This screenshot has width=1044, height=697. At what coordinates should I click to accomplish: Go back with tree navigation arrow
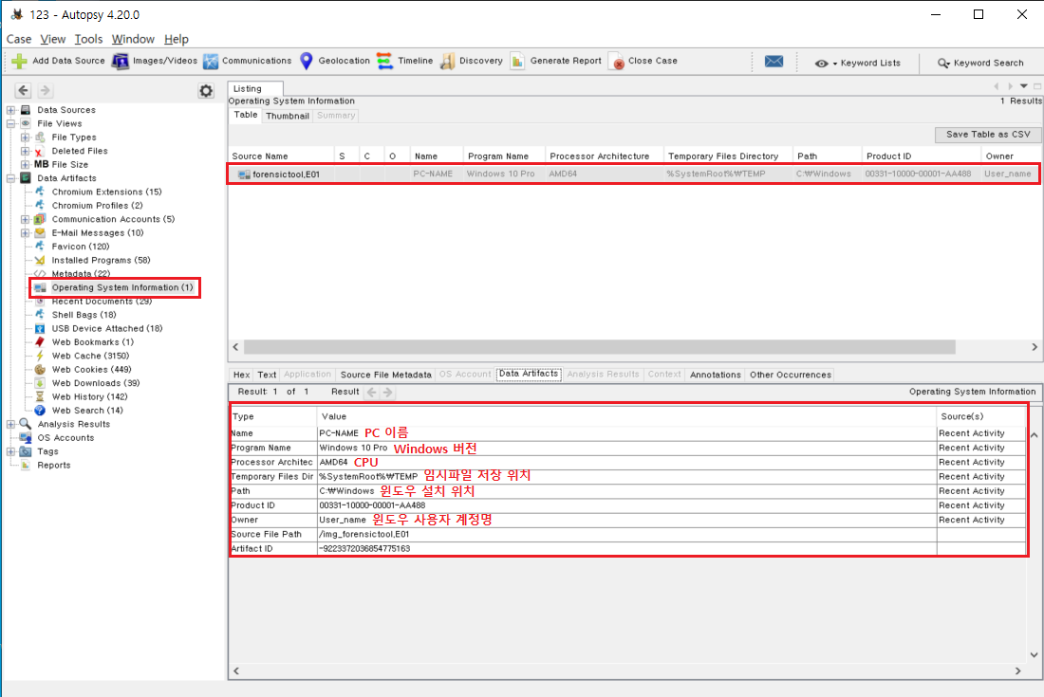point(24,90)
